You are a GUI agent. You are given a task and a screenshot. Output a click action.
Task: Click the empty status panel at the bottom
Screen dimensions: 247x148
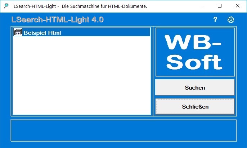point(123,130)
